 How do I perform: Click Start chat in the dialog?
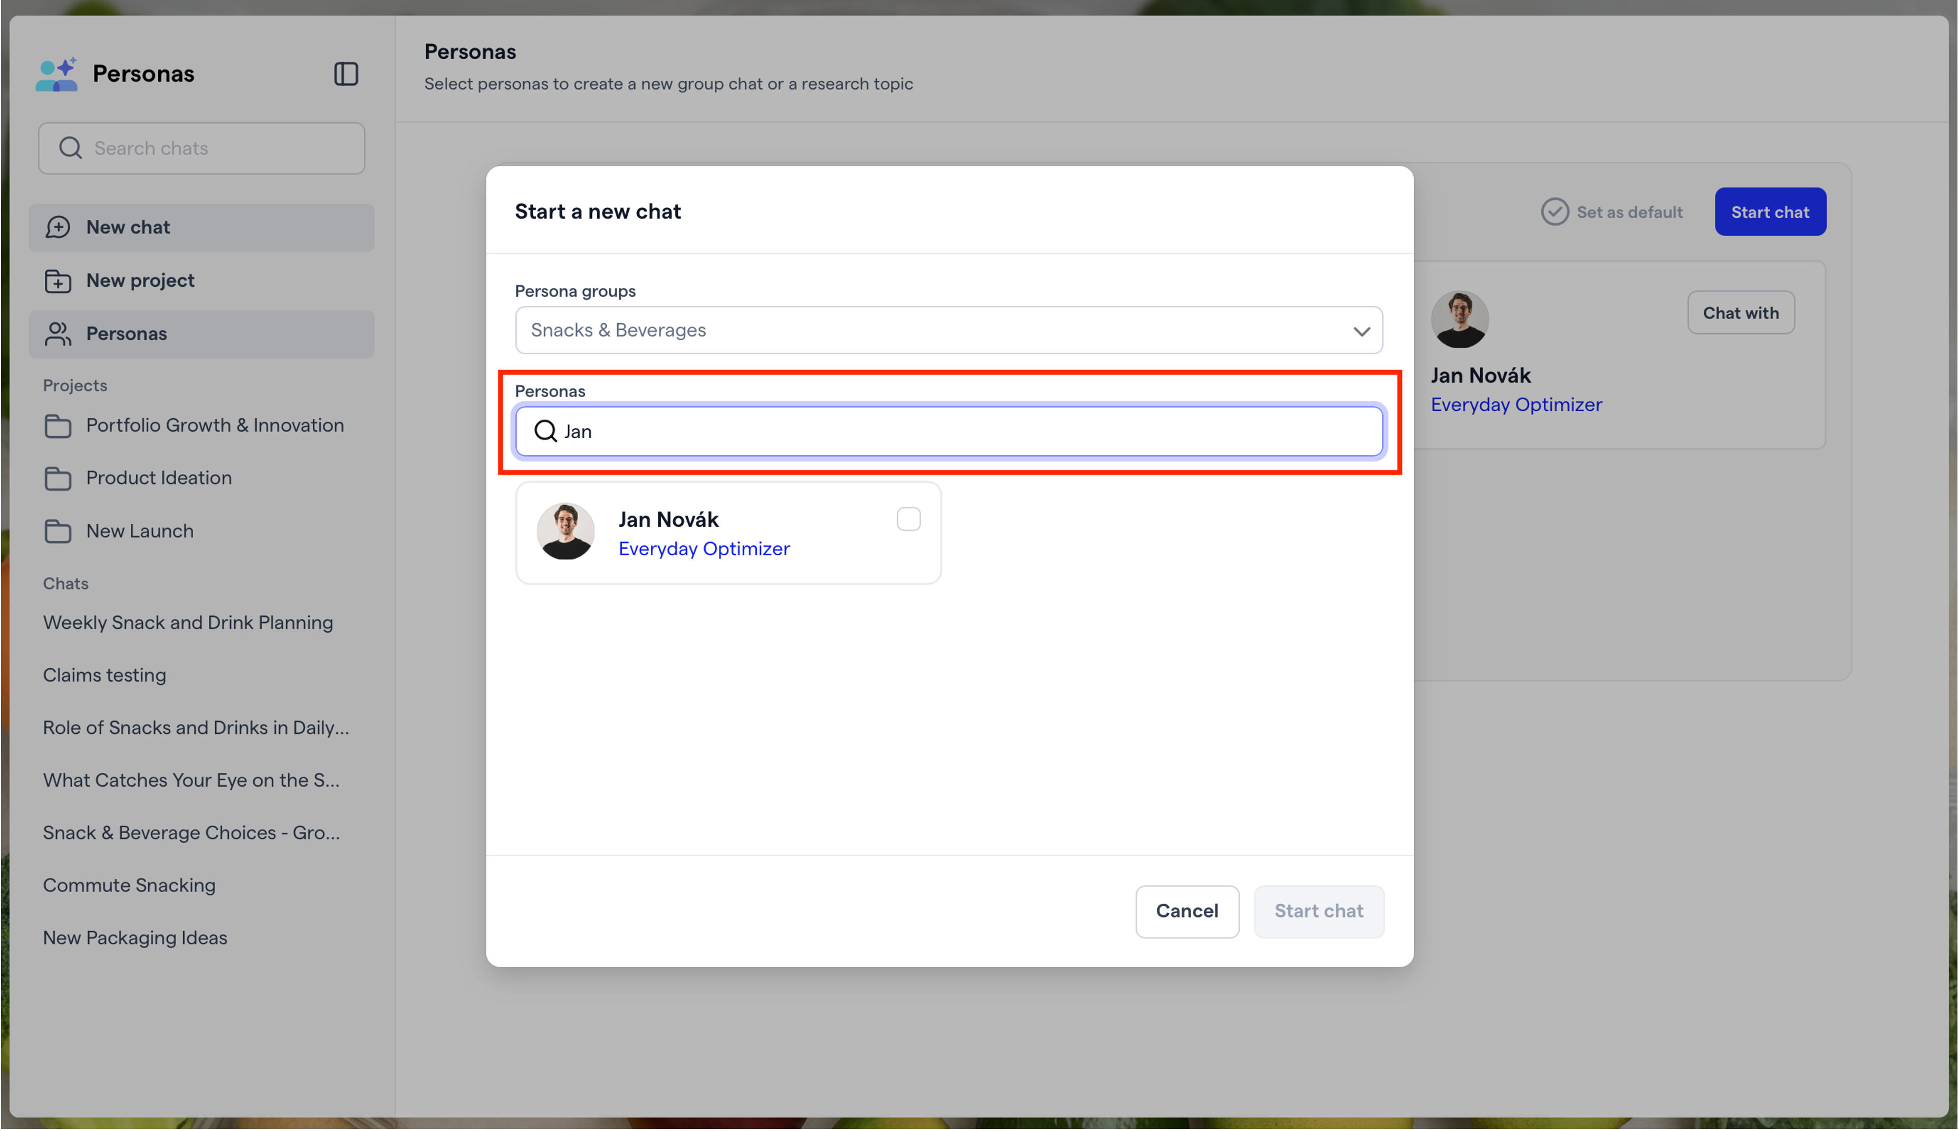coord(1319,911)
